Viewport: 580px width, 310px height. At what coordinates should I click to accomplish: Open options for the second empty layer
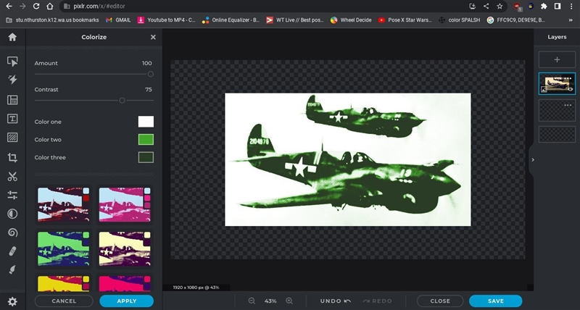click(568, 105)
